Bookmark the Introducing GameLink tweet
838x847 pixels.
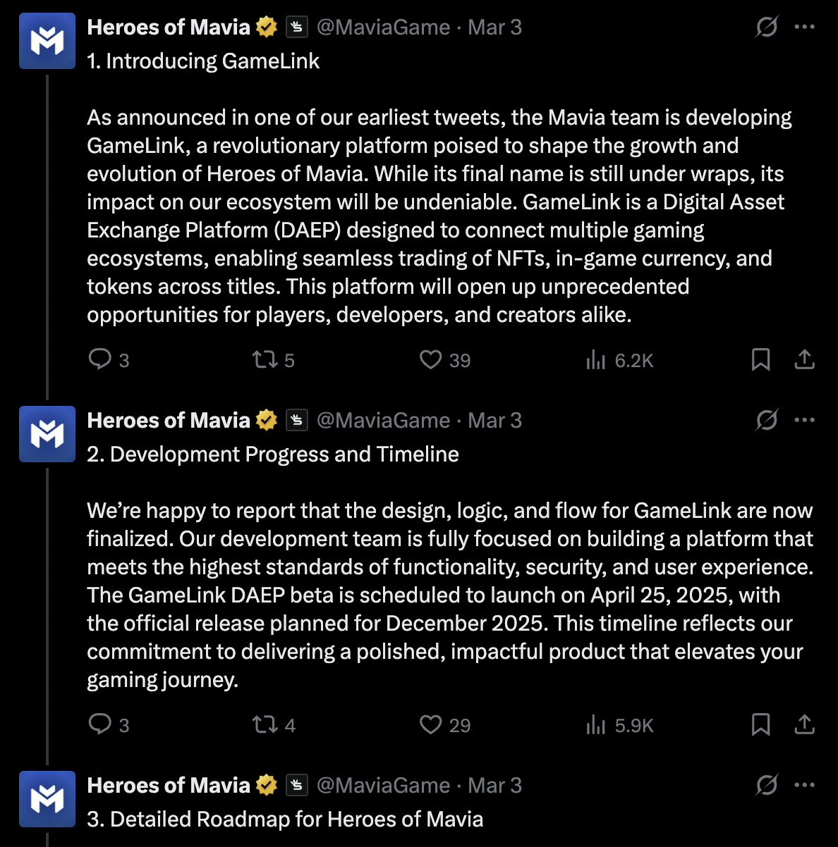(x=760, y=359)
